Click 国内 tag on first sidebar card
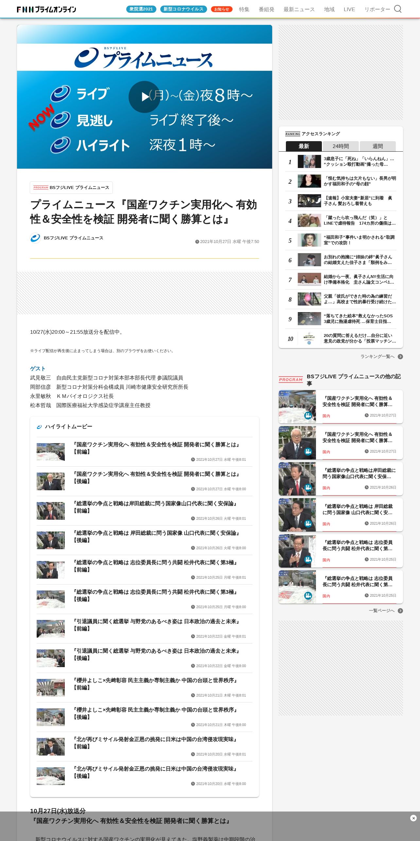The width and height of the screenshot is (420, 841). pos(326,416)
